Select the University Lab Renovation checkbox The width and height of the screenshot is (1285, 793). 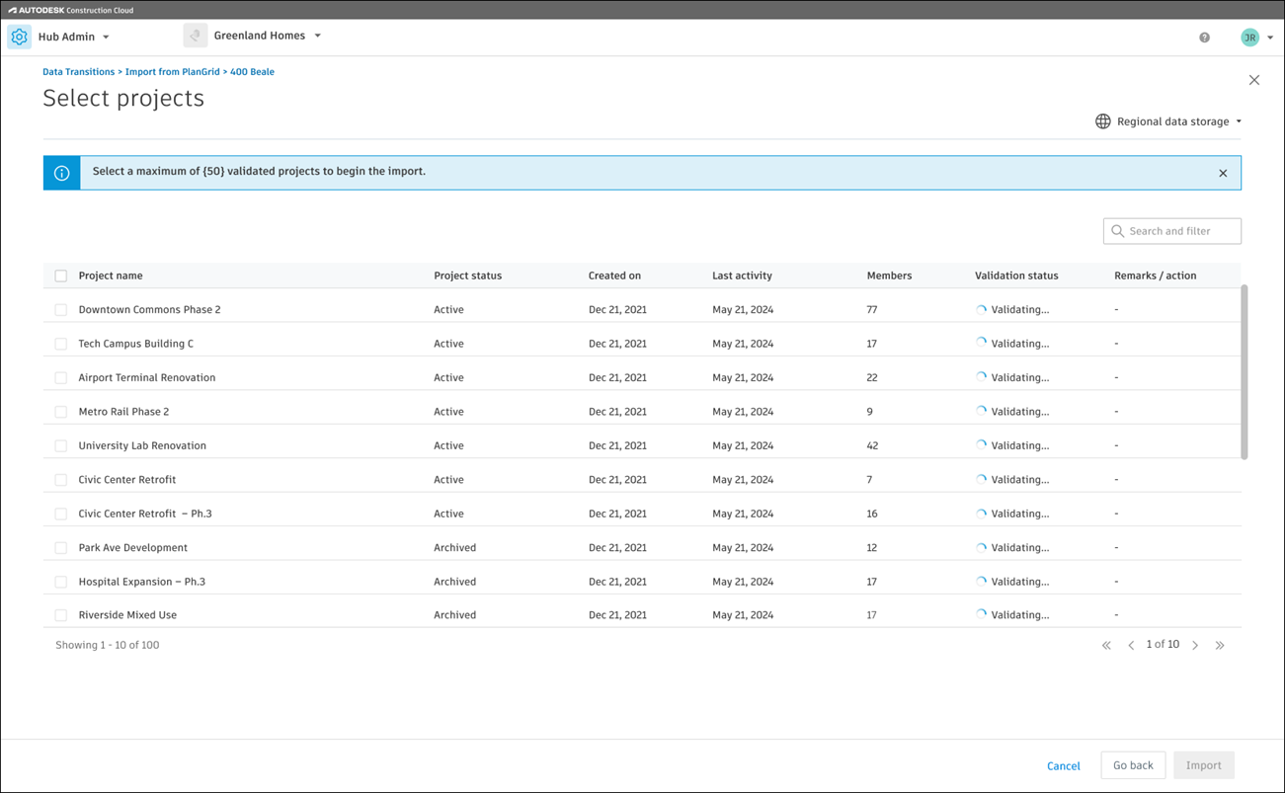point(61,445)
